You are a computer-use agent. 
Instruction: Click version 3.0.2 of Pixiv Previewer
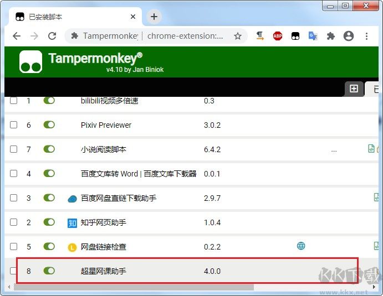coord(212,125)
